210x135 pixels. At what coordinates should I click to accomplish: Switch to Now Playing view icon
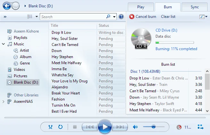pos(201,127)
